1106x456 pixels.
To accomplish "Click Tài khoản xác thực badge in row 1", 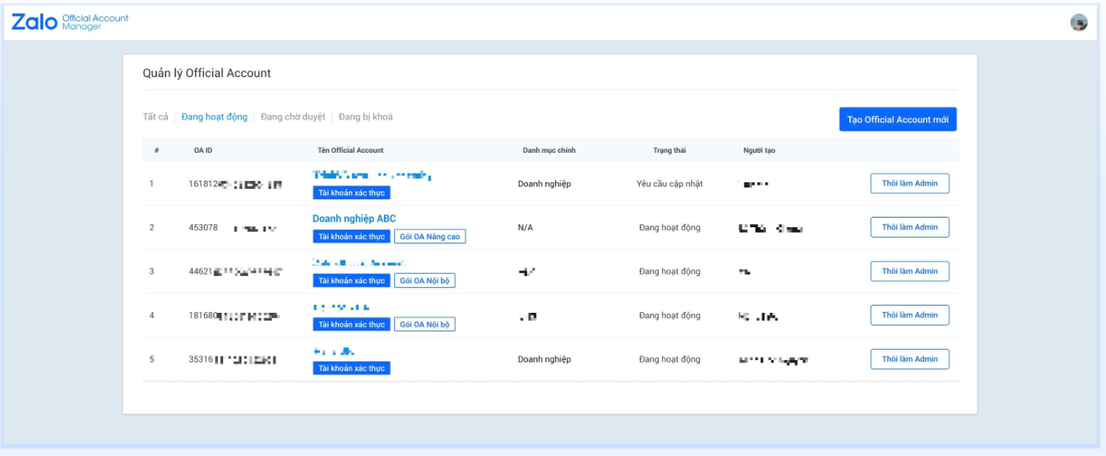I will coord(351,193).
